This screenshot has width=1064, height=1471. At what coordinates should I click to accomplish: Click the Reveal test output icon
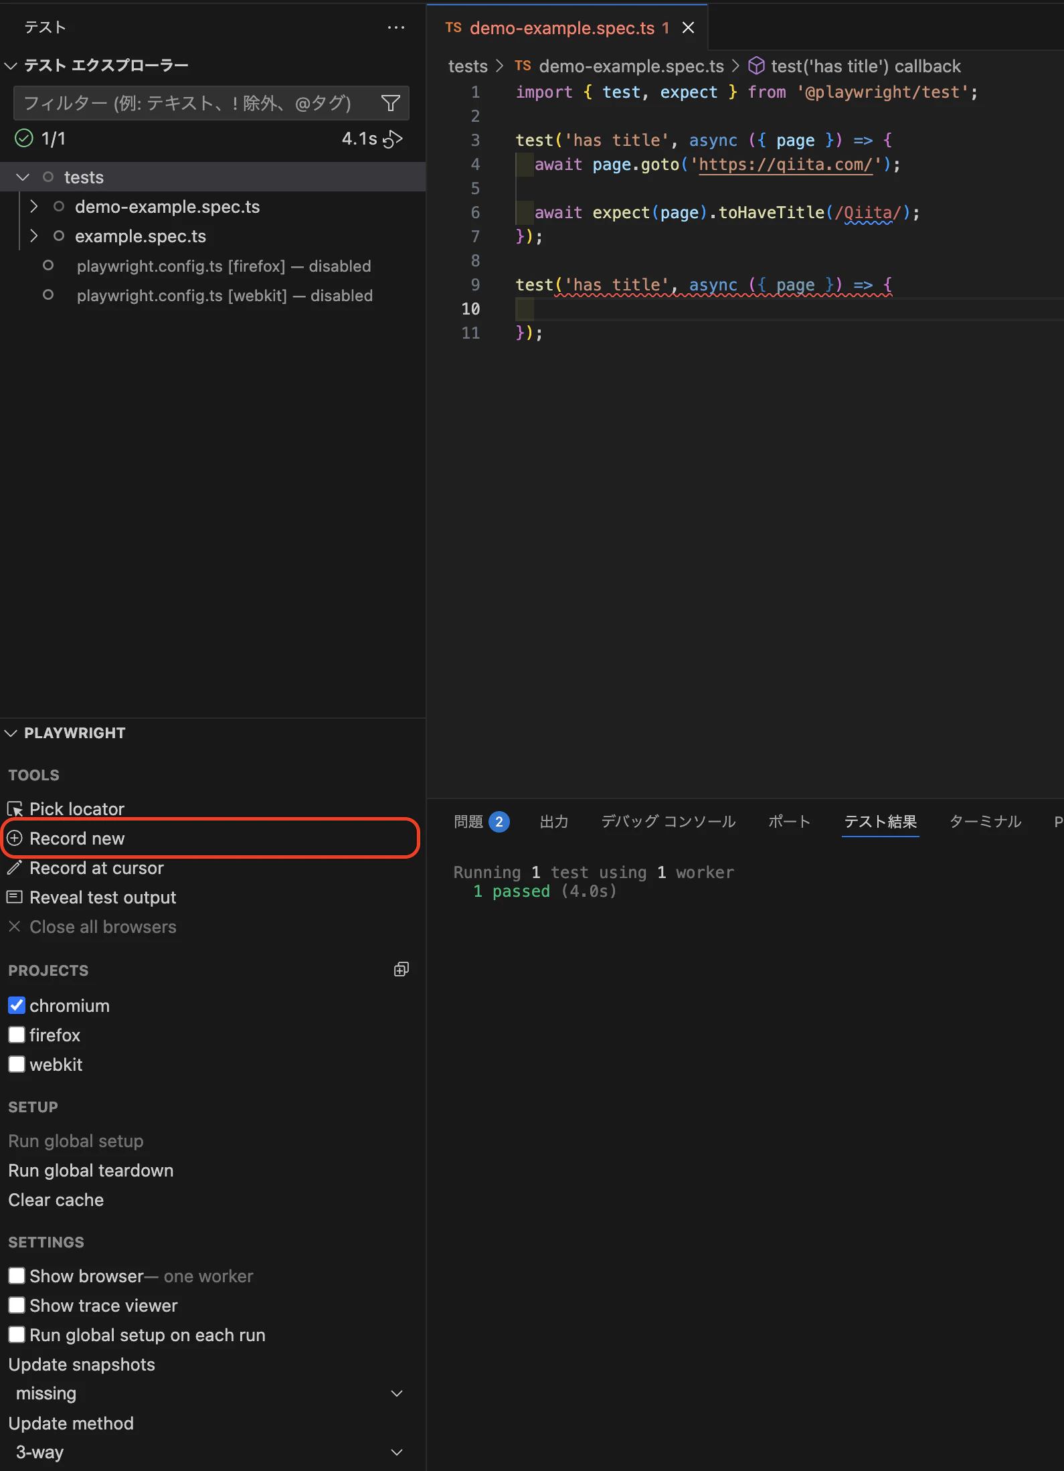coord(15,897)
